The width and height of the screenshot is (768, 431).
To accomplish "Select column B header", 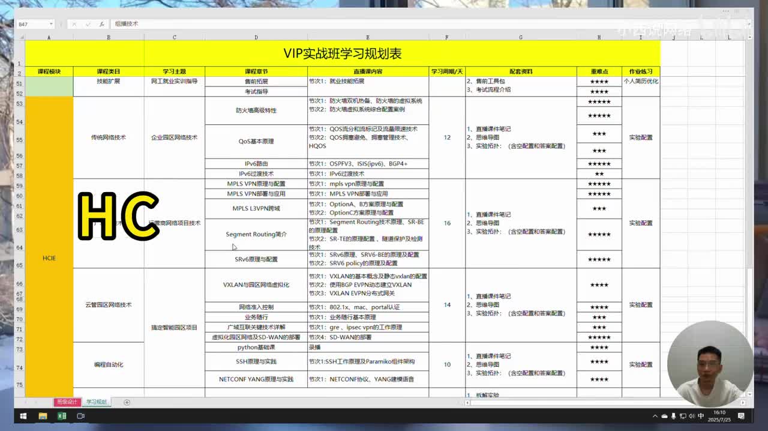I will 109,37.
